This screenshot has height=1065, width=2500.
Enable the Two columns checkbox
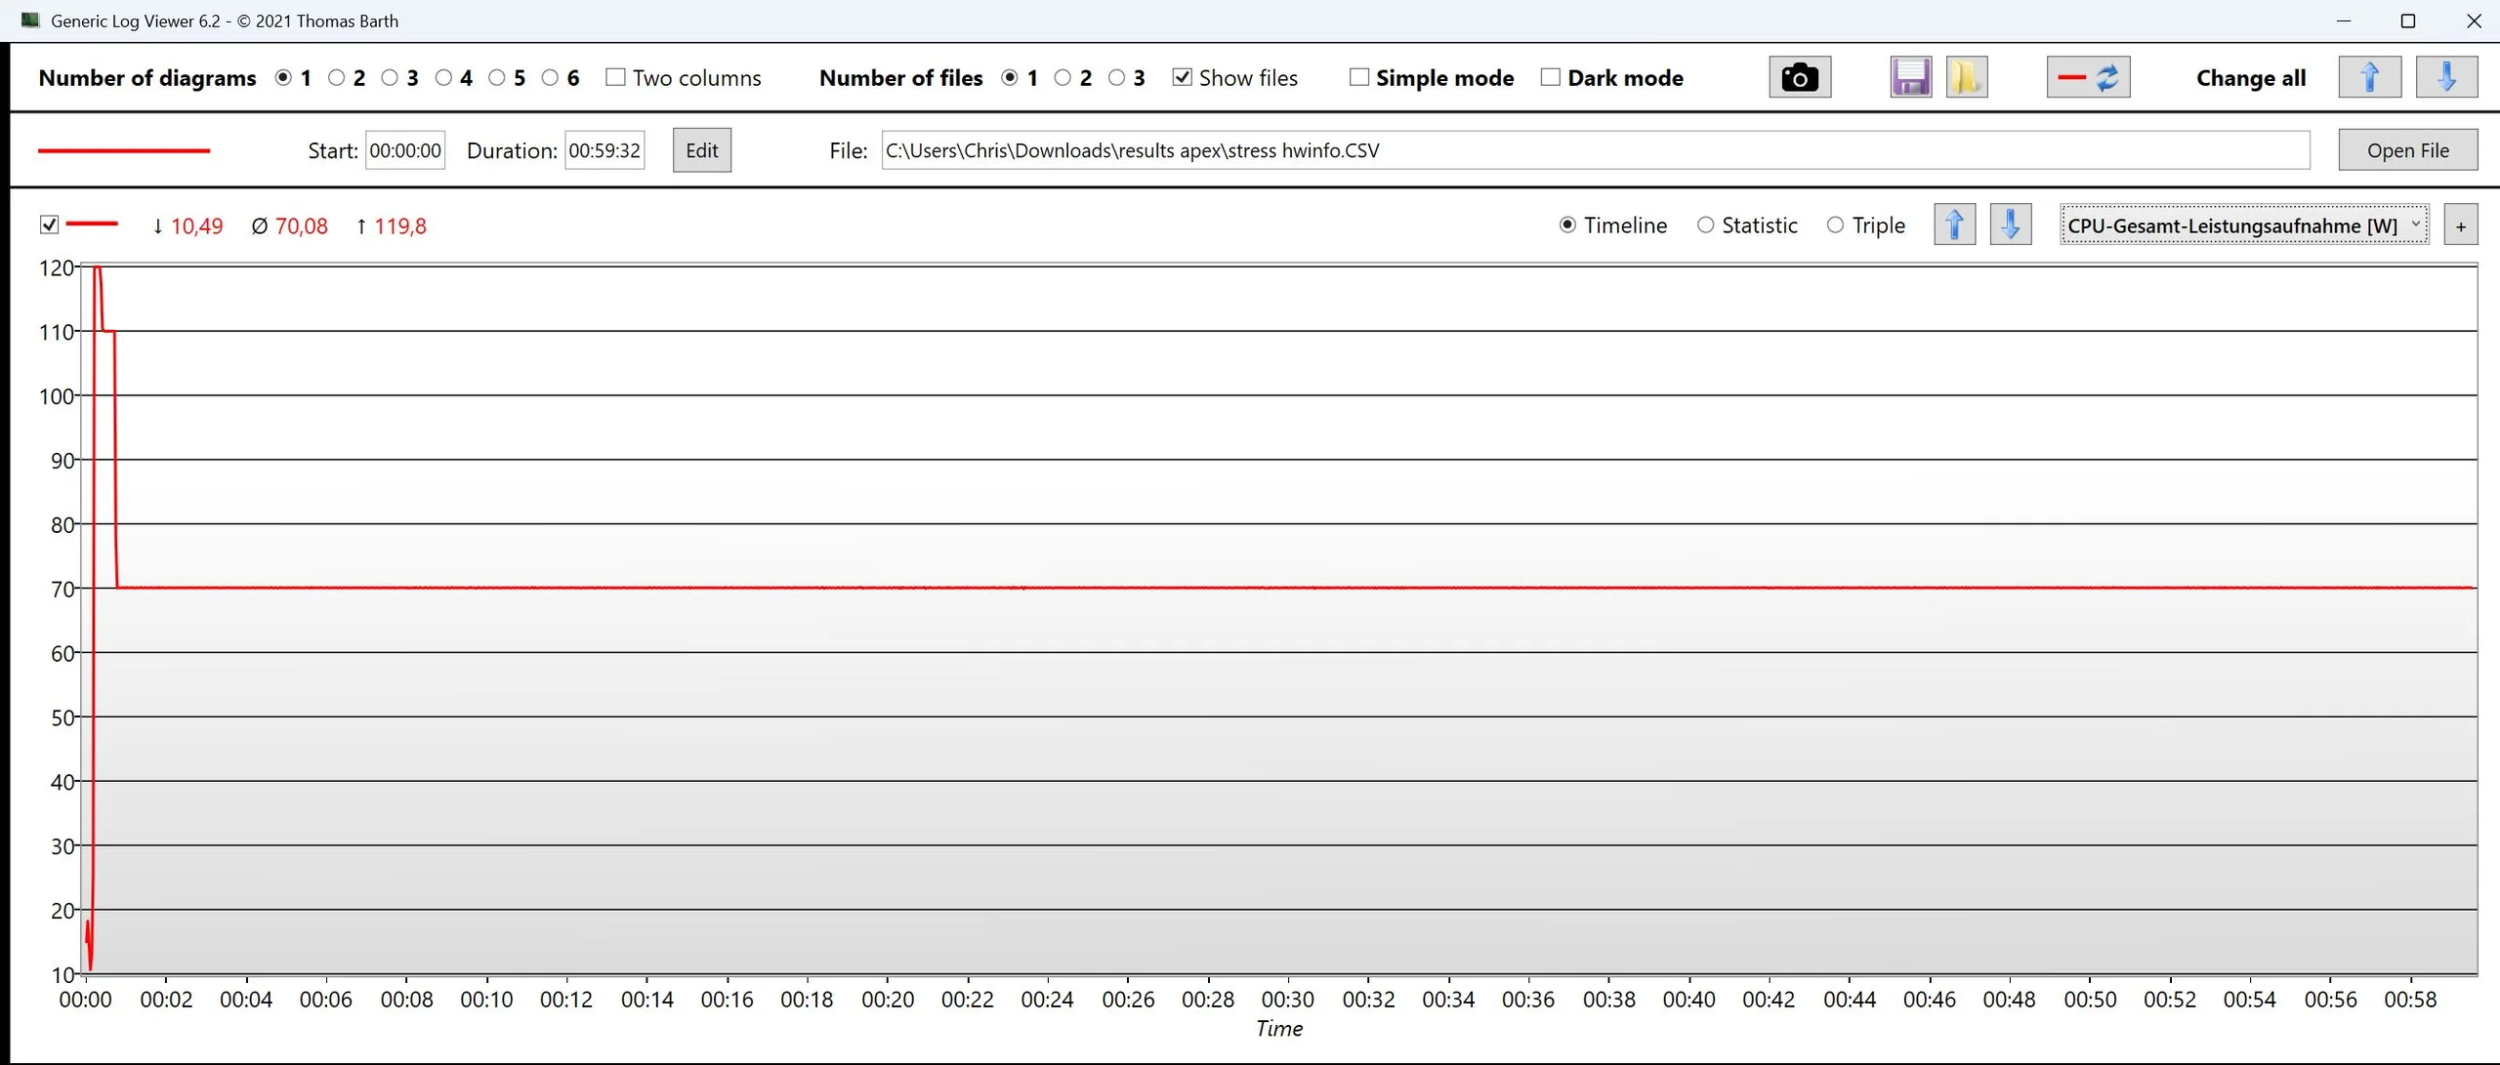tap(615, 77)
